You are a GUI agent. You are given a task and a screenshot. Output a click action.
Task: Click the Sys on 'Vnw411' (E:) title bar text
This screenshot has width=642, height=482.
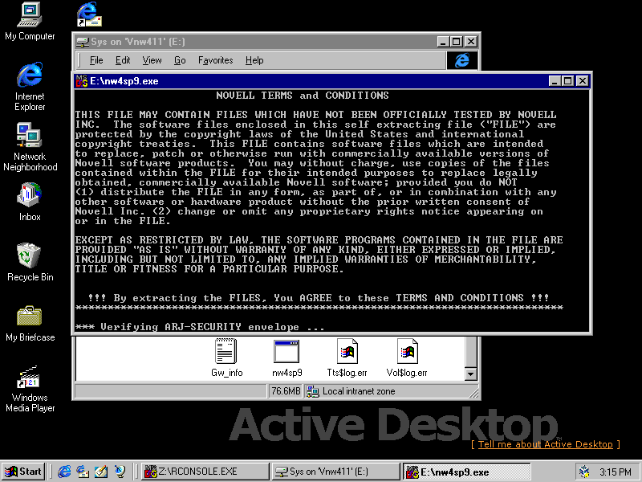[138, 42]
